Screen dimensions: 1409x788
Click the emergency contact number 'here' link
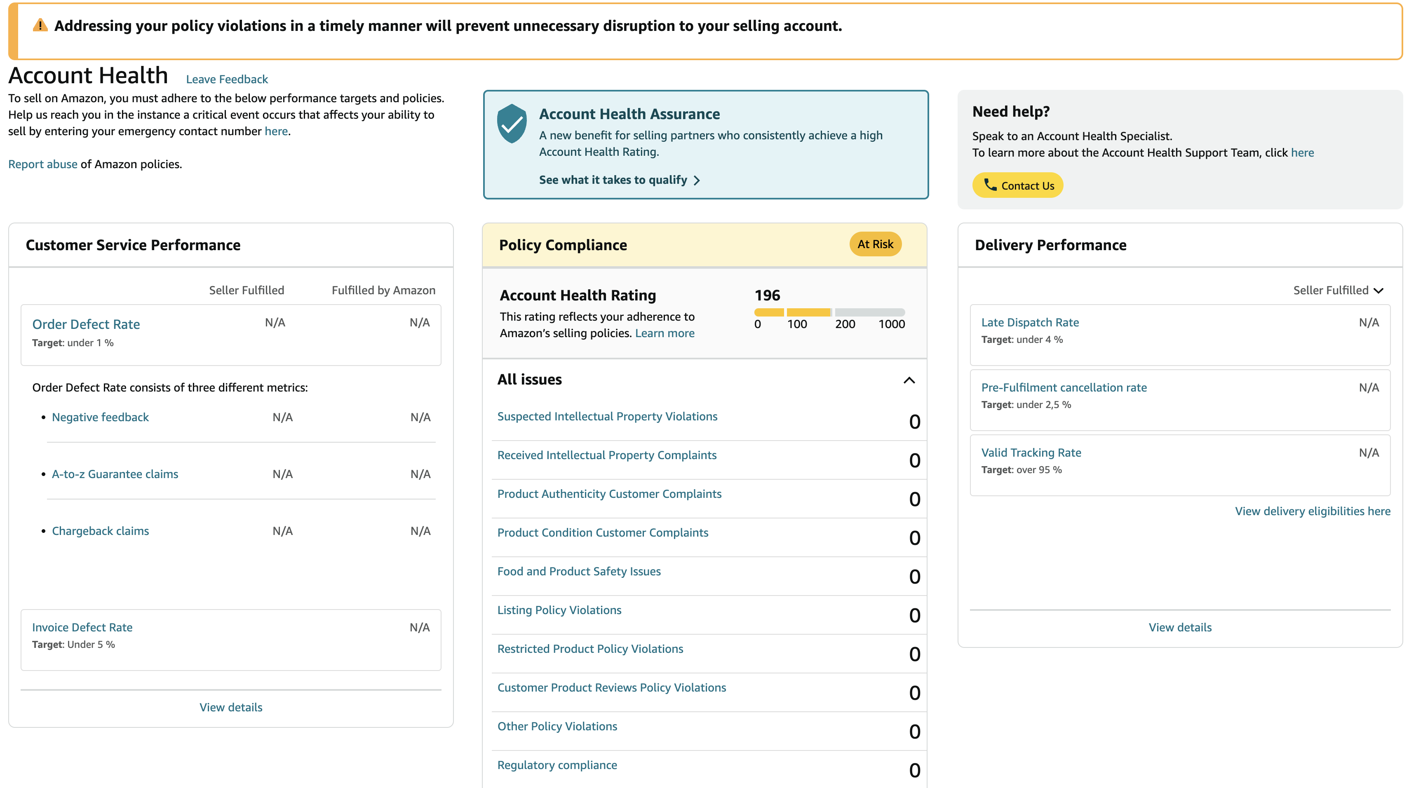[x=276, y=131]
